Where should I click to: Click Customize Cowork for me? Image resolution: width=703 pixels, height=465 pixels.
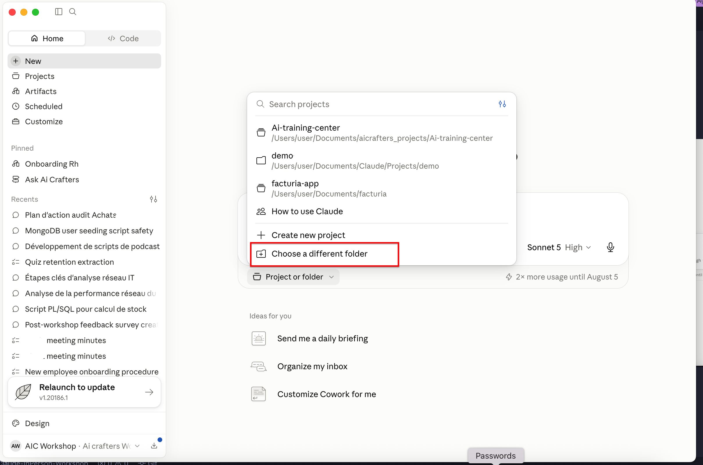327,394
